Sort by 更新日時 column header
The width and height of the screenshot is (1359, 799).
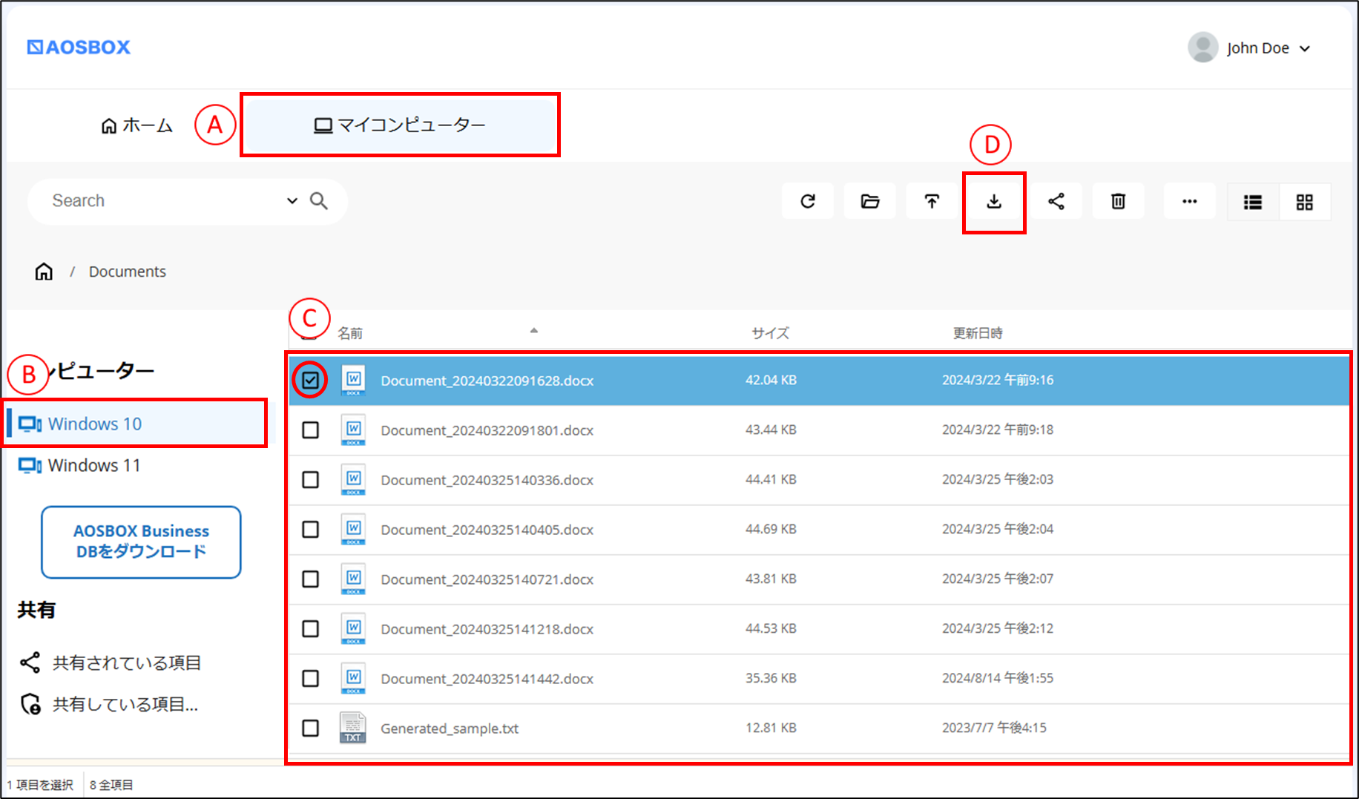click(978, 333)
